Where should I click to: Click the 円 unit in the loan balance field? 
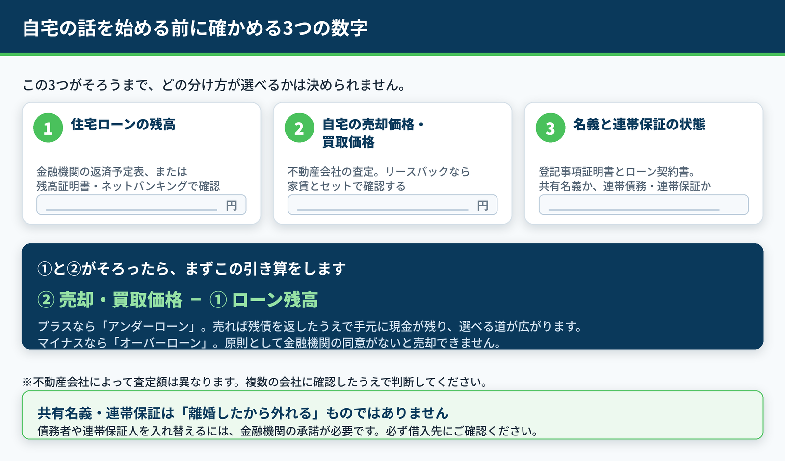[x=232, y=205]
